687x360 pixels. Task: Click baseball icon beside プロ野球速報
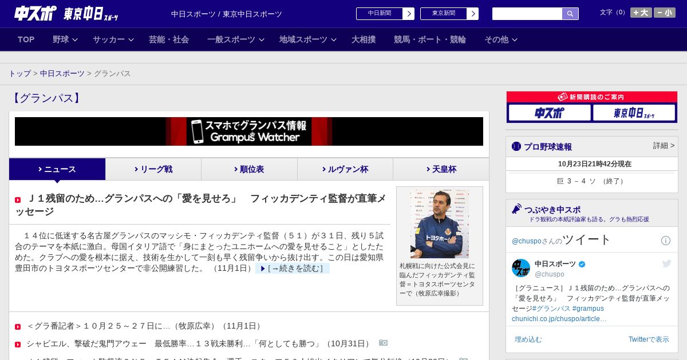tap(516, 147)
